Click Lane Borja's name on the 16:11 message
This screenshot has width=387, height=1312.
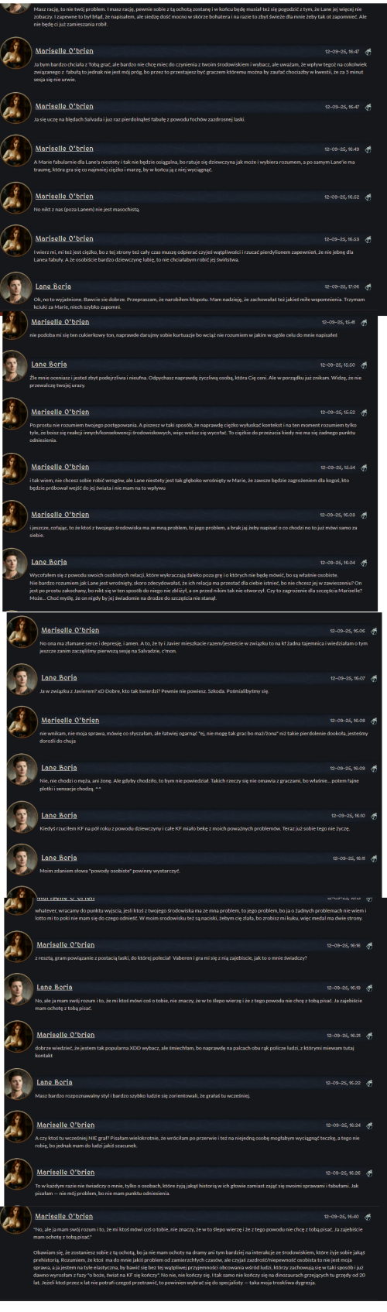(59, 858)
